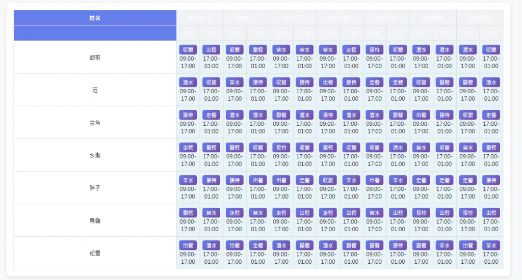This screenshot has width=522, height=280.
Task: Click 水獺's 10/4 上午 茶水 badge
Action: coord(421,147)
